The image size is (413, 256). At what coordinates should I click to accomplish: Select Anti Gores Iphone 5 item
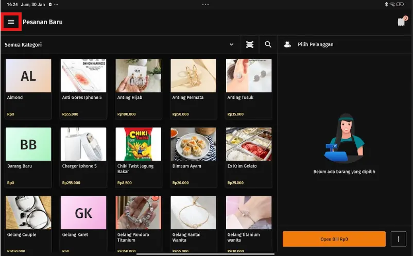click(83, 88)
